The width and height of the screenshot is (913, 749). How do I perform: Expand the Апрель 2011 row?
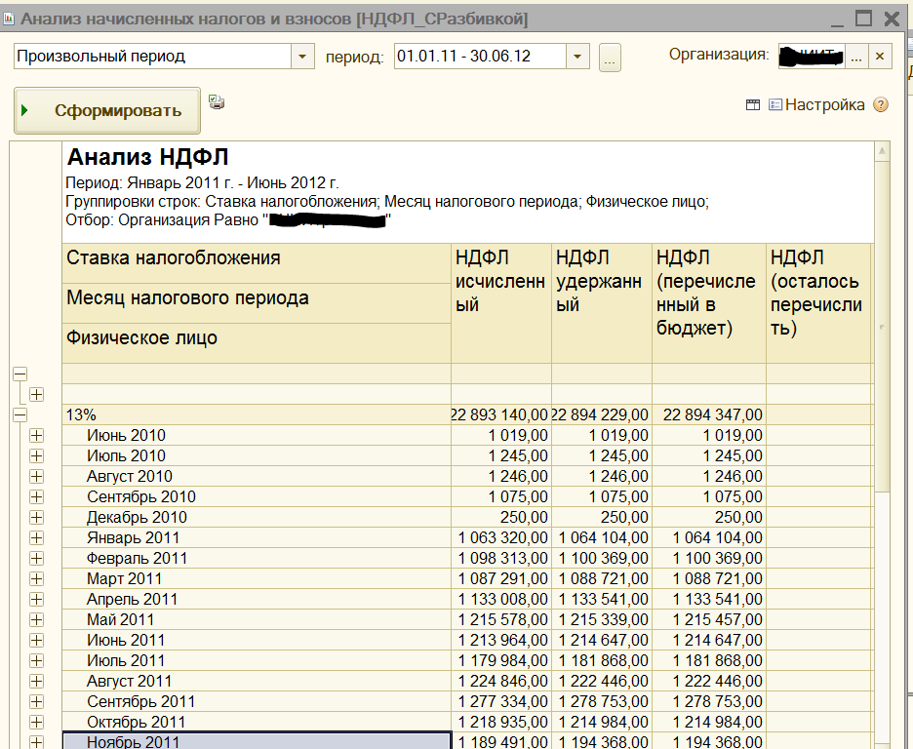(x=36, y=599)
